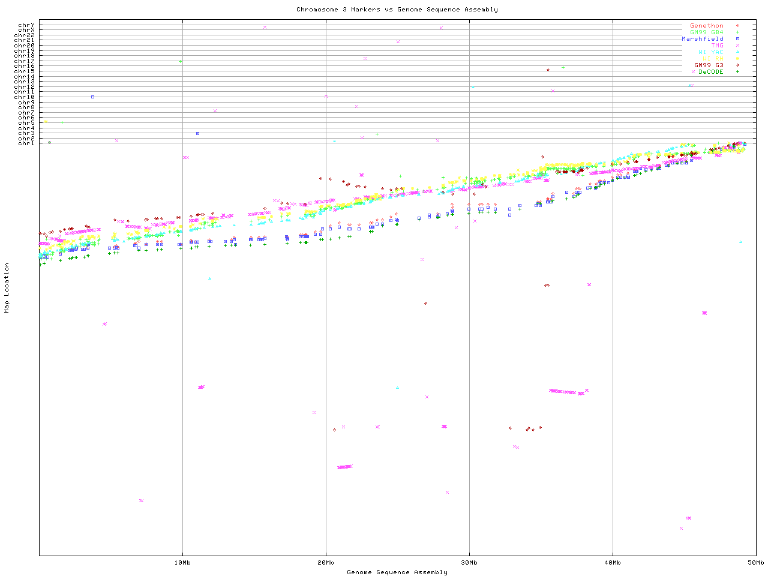Click the Map Location y-axis title
The width and height of the screenshot is (768, 576).
pyautogui.click(x=7, y=288)
